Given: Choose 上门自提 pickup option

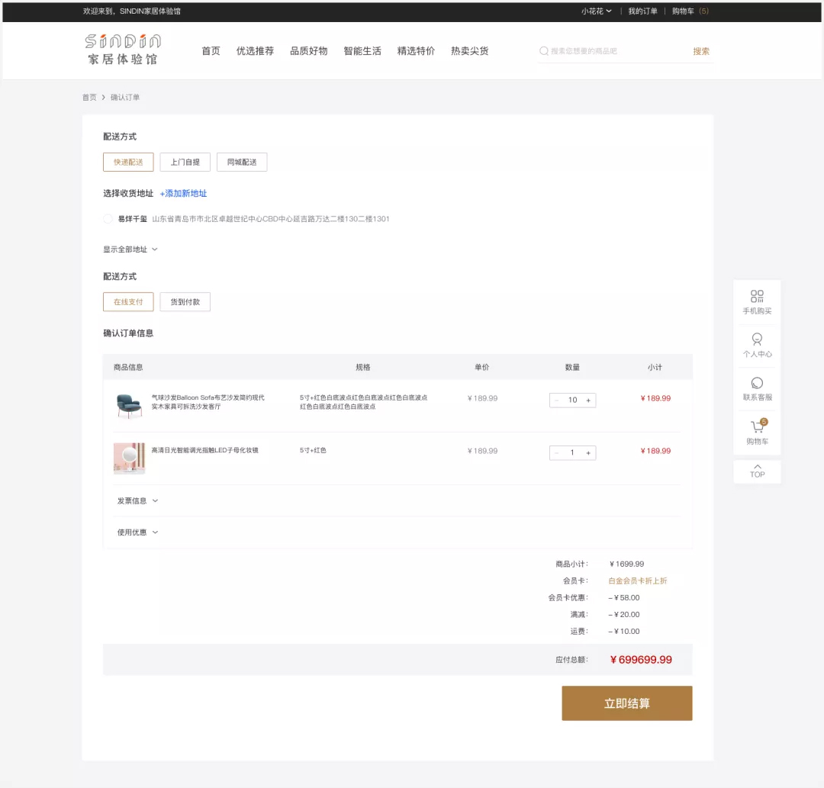Looking at the screenshot, I should click(185, 162).
